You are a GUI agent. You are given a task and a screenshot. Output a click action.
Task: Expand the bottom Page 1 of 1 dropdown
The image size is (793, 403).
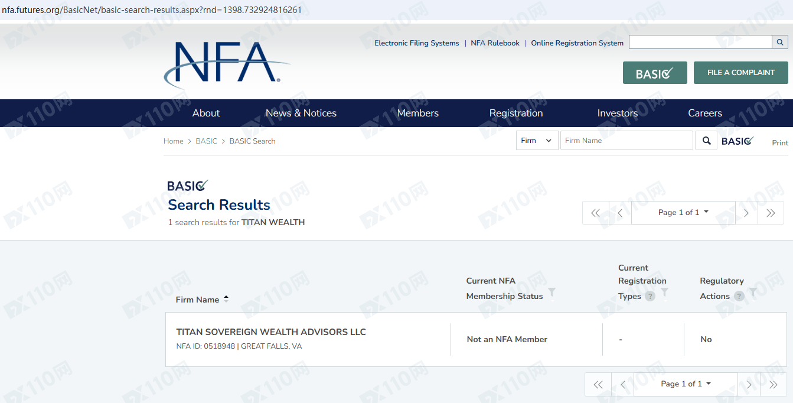[686, 384]
